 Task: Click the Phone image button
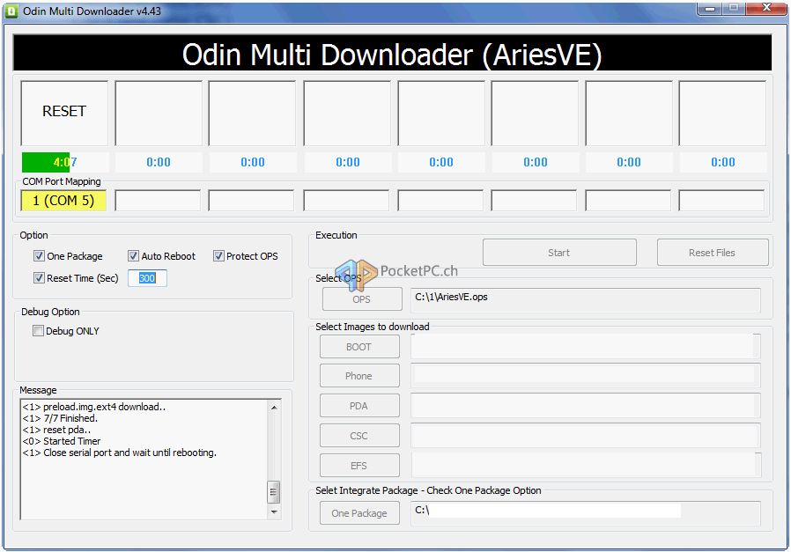[359, 376]
